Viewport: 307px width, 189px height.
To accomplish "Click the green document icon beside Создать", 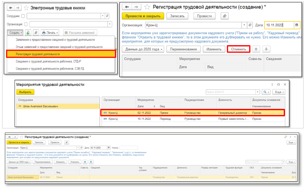I will [28, 32].
